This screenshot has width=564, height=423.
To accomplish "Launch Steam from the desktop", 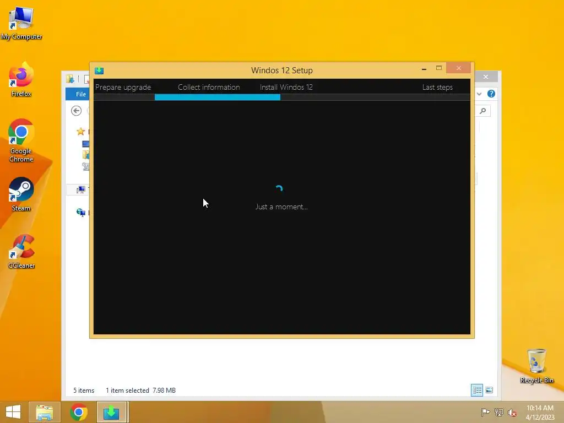I will coord(21,194).
